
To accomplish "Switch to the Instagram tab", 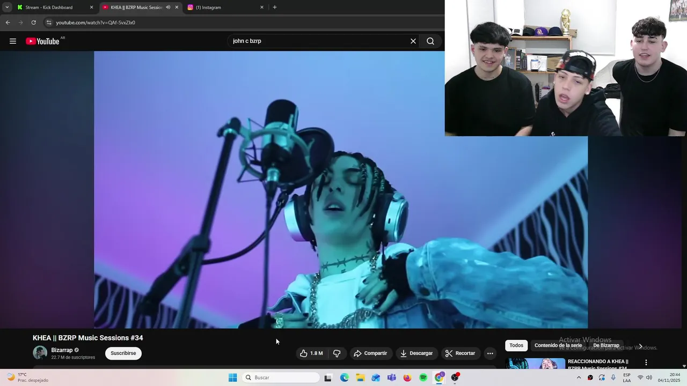I will click(225, 8).
